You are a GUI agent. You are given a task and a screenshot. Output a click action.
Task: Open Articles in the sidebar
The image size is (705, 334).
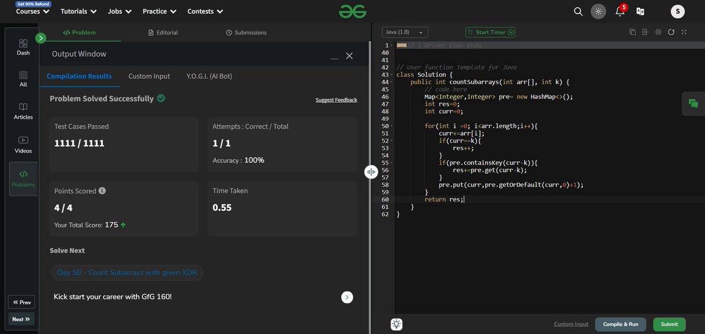[23, 111]
